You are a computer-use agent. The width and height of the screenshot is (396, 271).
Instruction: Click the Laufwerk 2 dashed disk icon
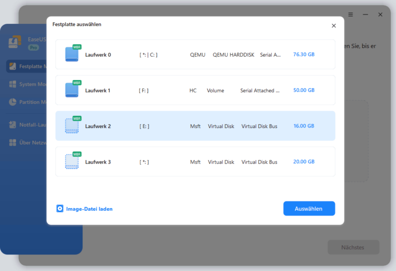tap(72, 126)
